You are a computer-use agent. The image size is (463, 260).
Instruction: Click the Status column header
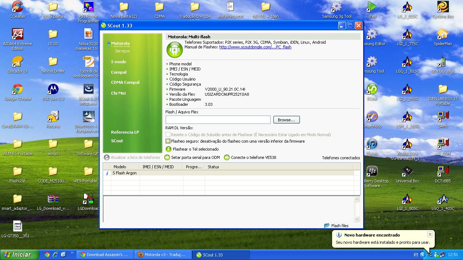click(x=279, y=167)
